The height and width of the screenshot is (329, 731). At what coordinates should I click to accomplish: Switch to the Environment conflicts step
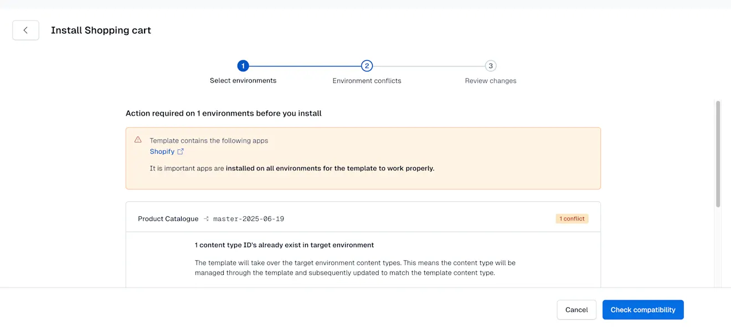(x=367, y=80)
